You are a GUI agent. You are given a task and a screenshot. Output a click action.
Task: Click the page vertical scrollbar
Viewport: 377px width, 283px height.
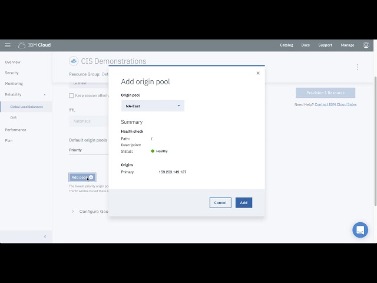[375, 141]
